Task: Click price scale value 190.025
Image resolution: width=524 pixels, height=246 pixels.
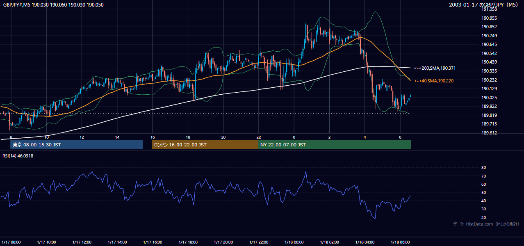Action: pos(489,98)
